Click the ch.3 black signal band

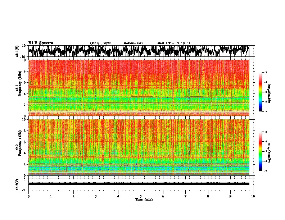[x=139, y=184]
